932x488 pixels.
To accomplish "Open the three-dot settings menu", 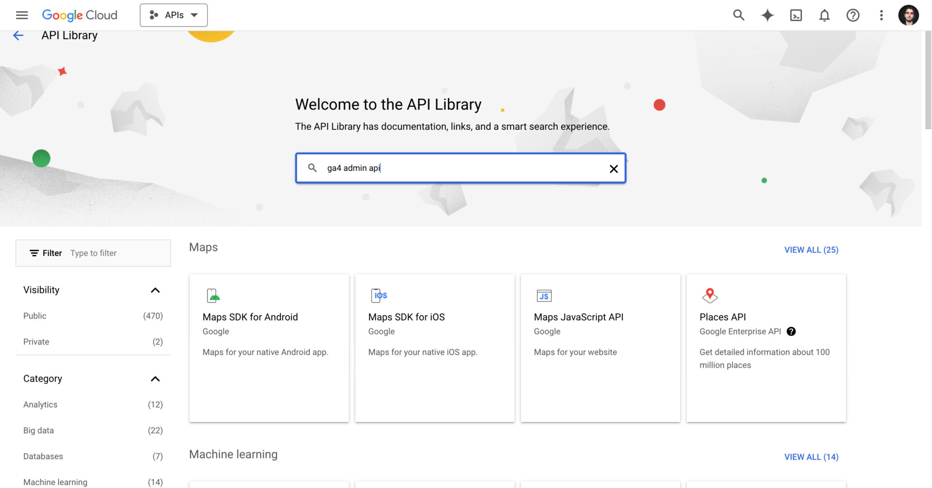I will point(881,15).
